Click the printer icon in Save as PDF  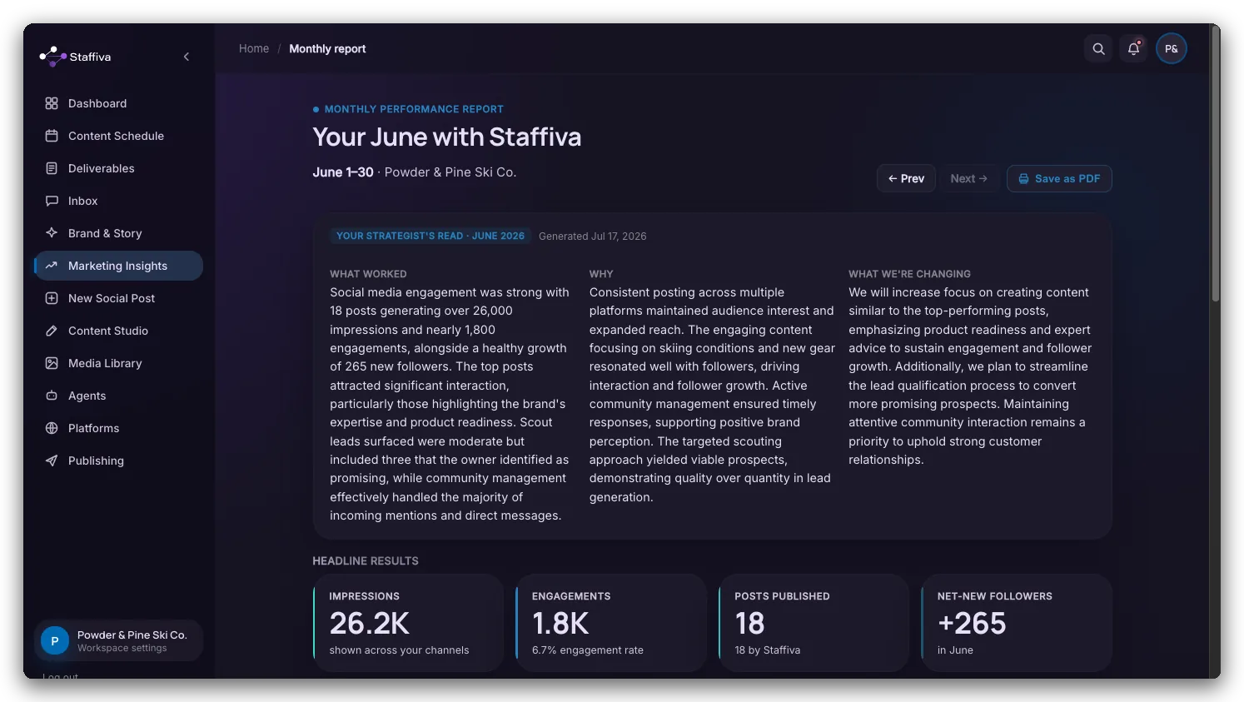point(1024,179)
